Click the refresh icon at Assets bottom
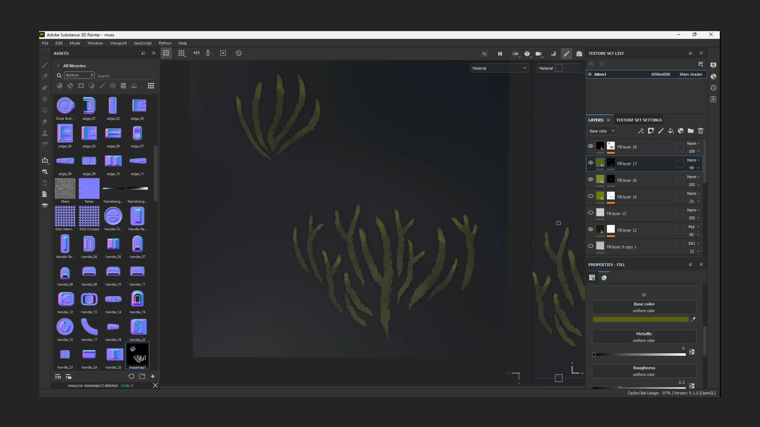 click(131, 376)
